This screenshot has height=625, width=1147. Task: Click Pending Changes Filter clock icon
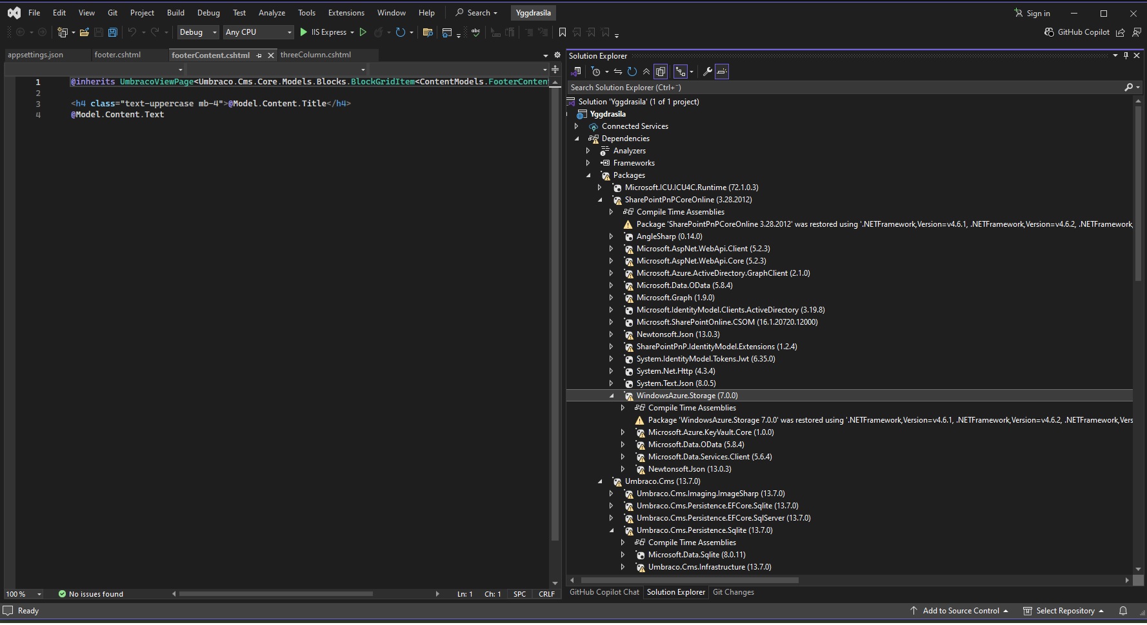(x=596, y=72)
